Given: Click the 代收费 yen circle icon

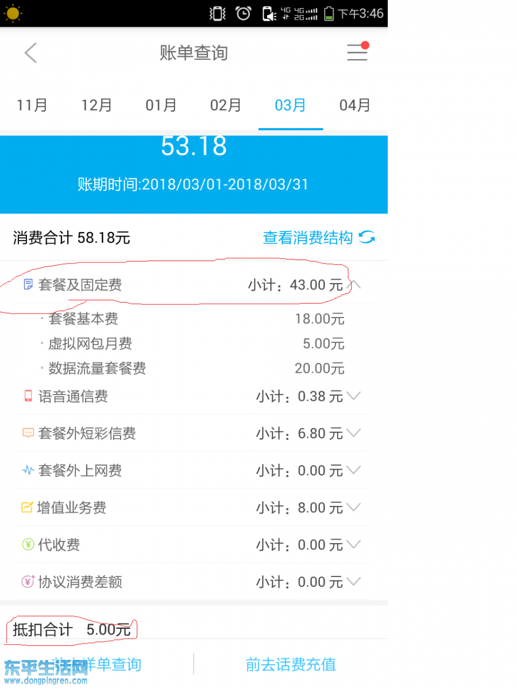Looking at the screenshot, I should (x=27, y=544).
